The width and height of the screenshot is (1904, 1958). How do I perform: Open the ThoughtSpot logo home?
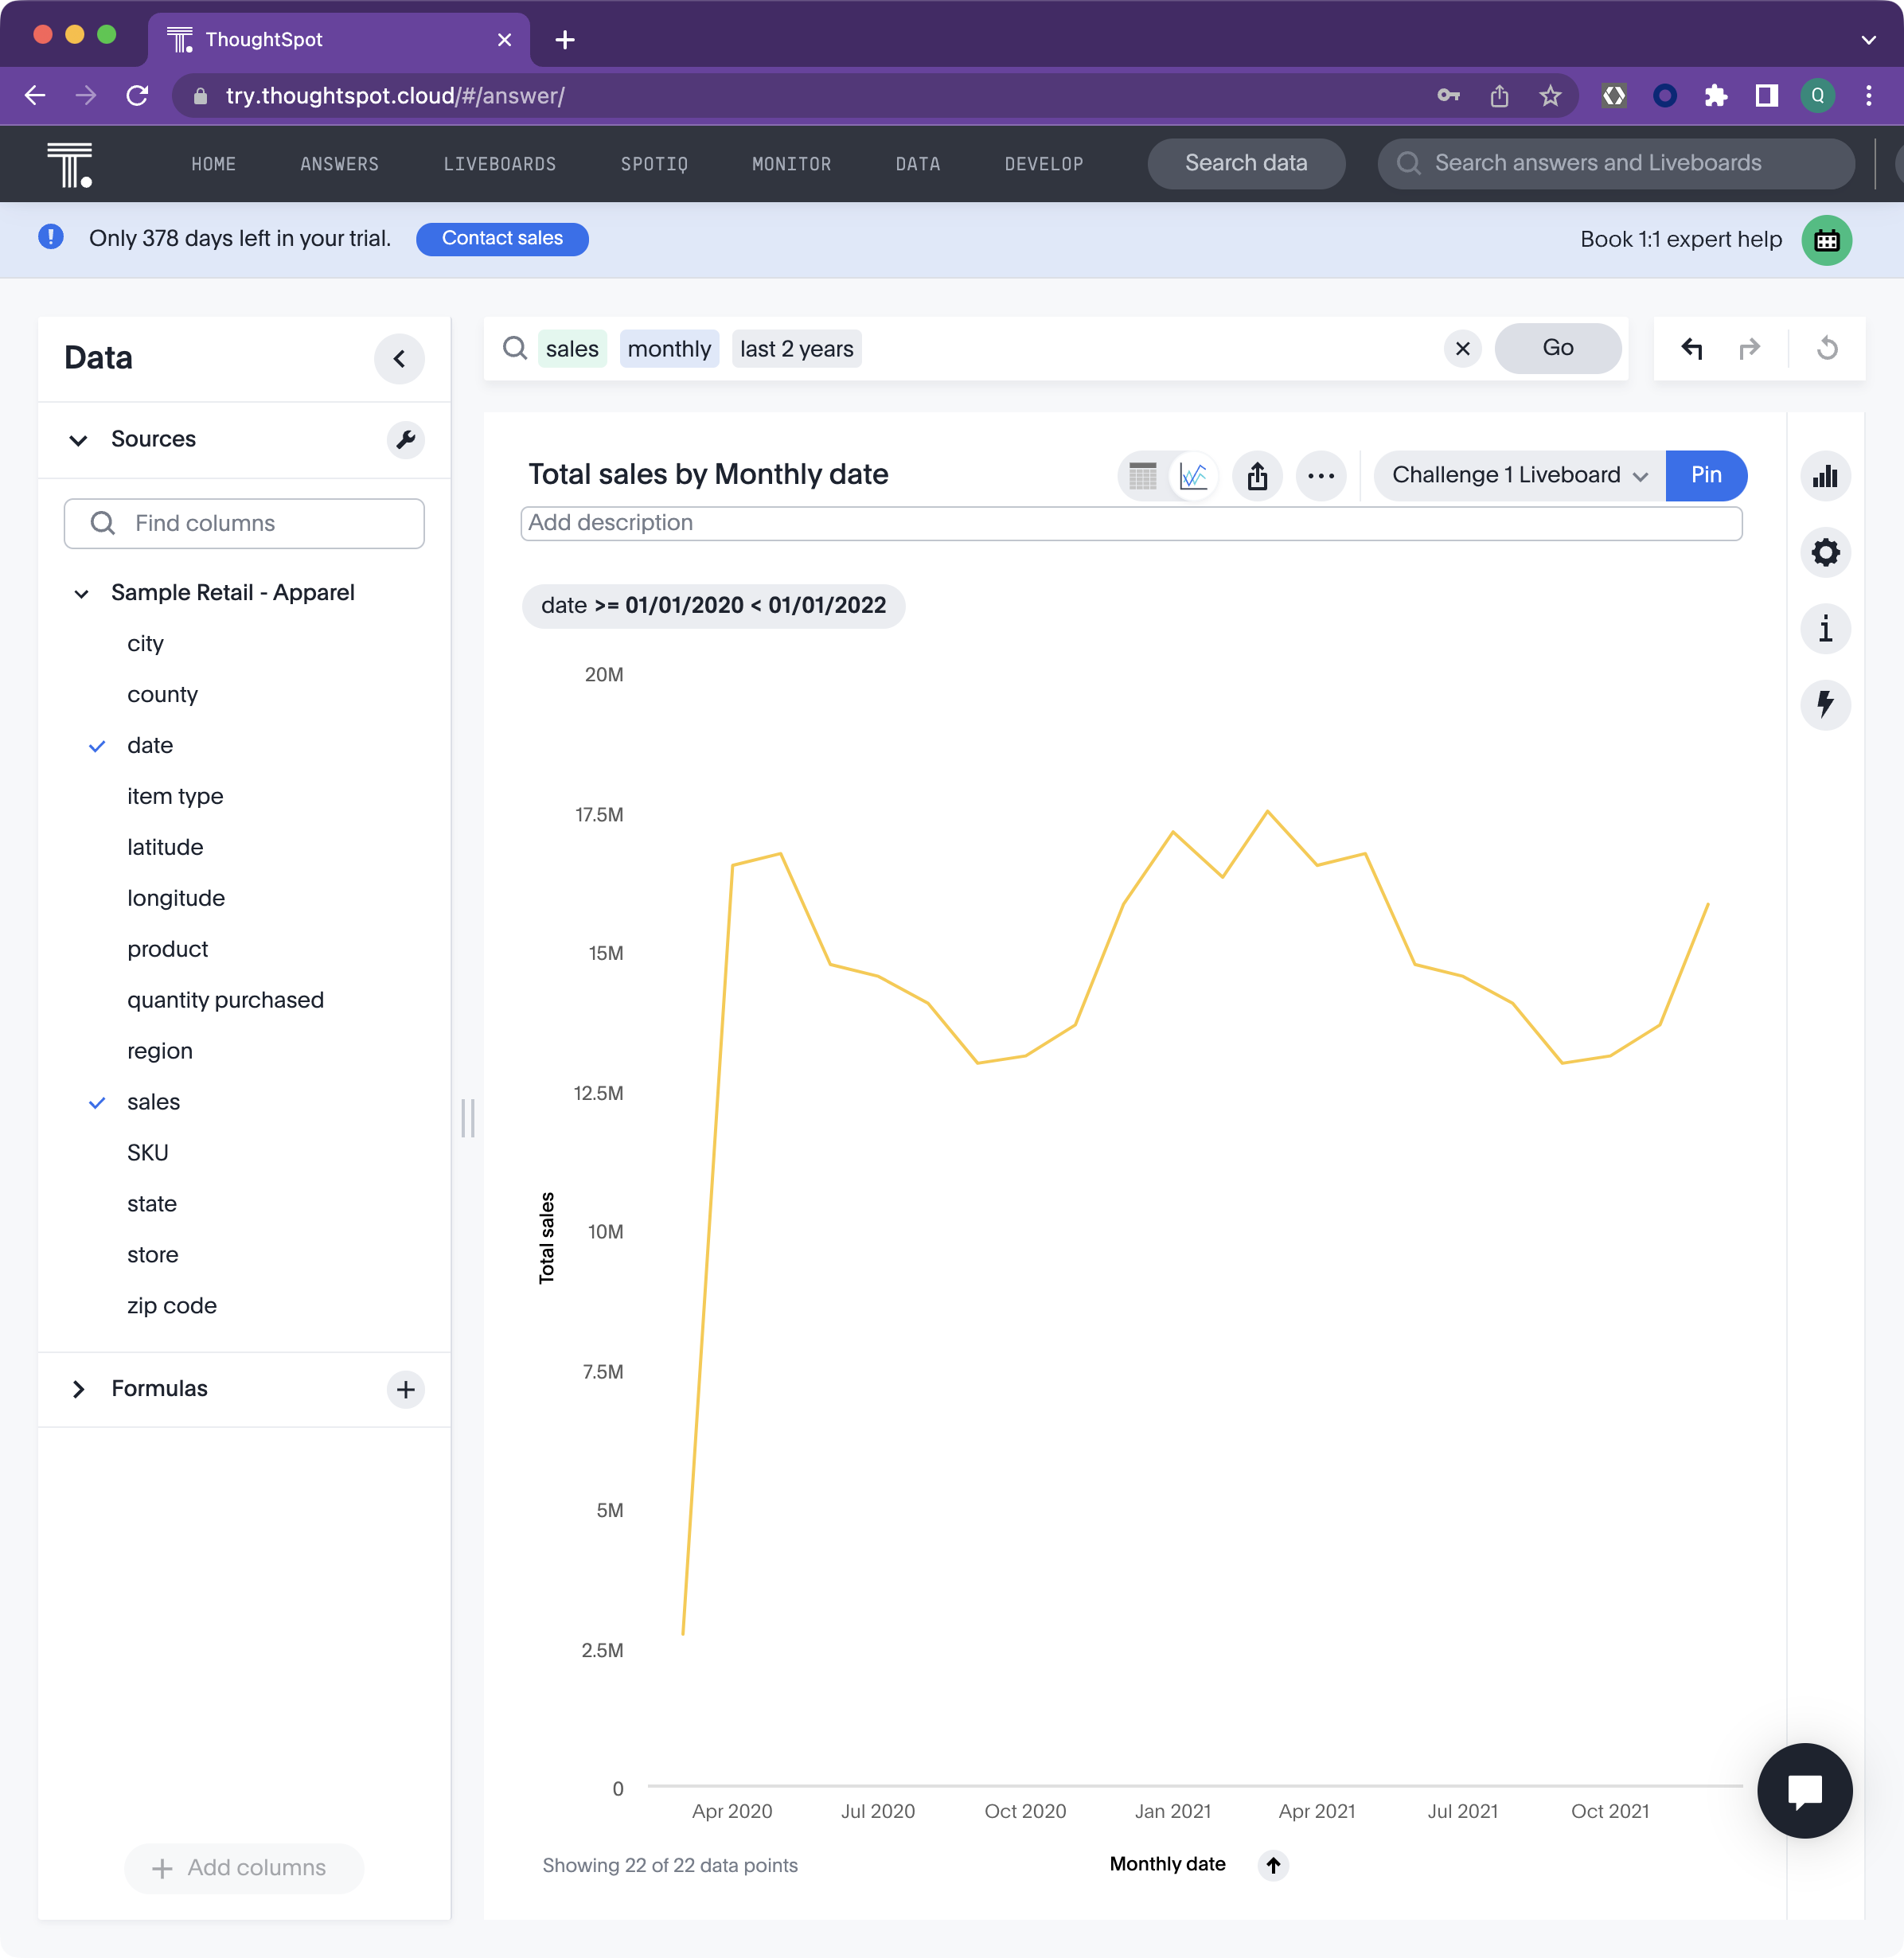click(x=69, y=164)
